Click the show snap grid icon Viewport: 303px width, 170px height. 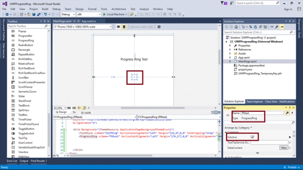click(x=69, y=108)
